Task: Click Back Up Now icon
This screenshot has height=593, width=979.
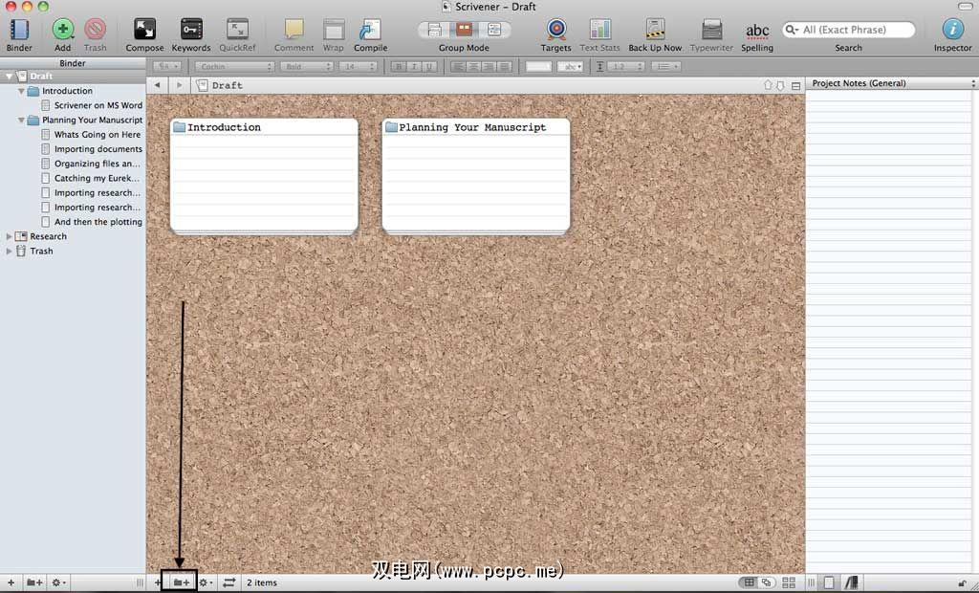Action: pyautogui.click(x=655, y=30)
